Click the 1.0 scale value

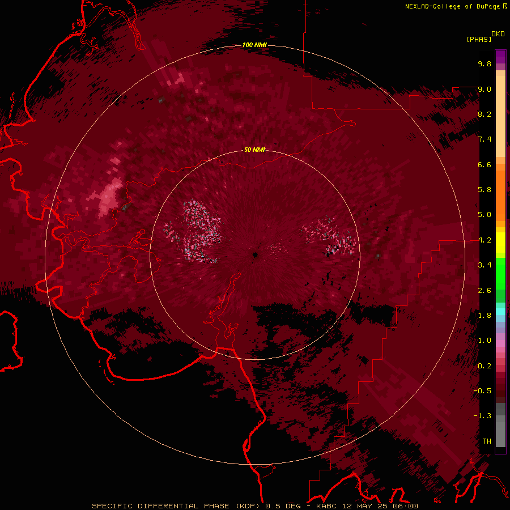484,341
